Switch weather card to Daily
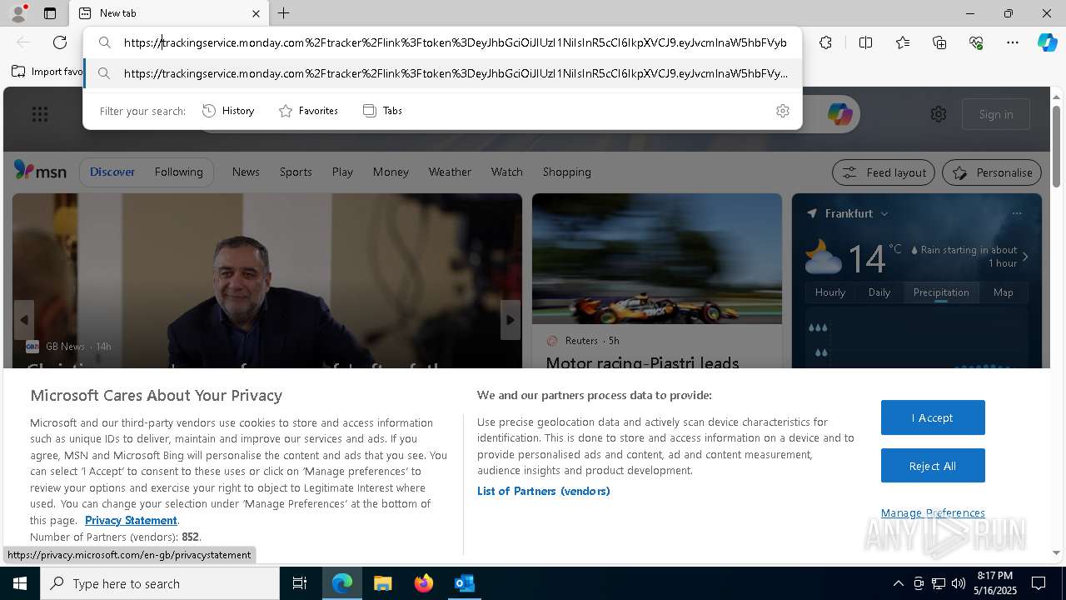This screenshot has height=600, width=1066. [879, 292]
